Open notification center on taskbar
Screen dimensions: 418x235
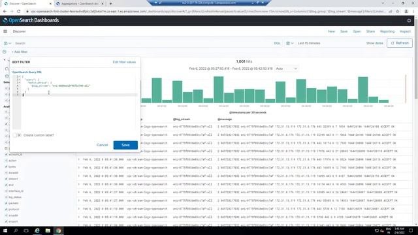pos(411,230)
